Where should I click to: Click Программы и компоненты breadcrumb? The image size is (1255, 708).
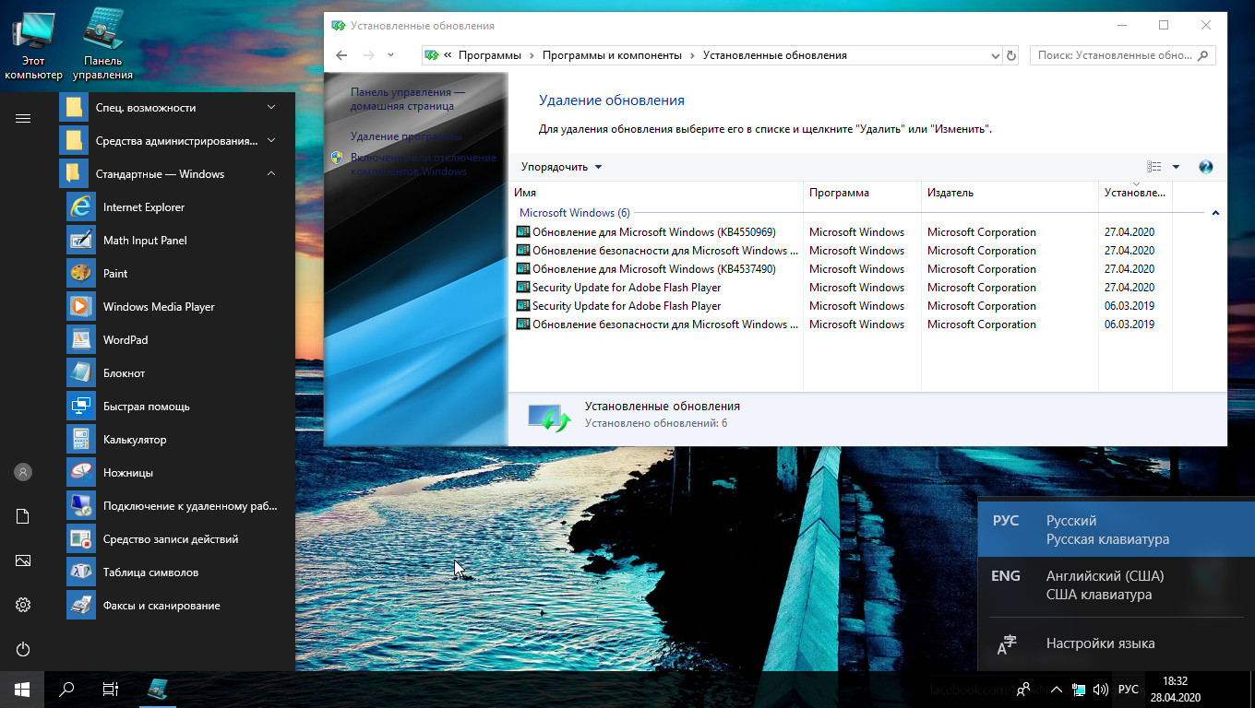click(x=612, y=55)
